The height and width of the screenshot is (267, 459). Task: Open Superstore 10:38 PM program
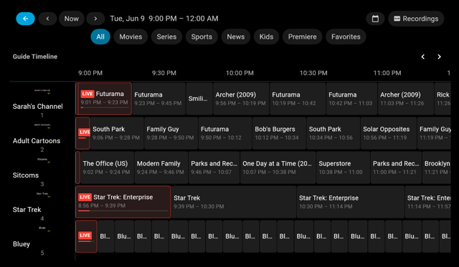click(343, 168)
